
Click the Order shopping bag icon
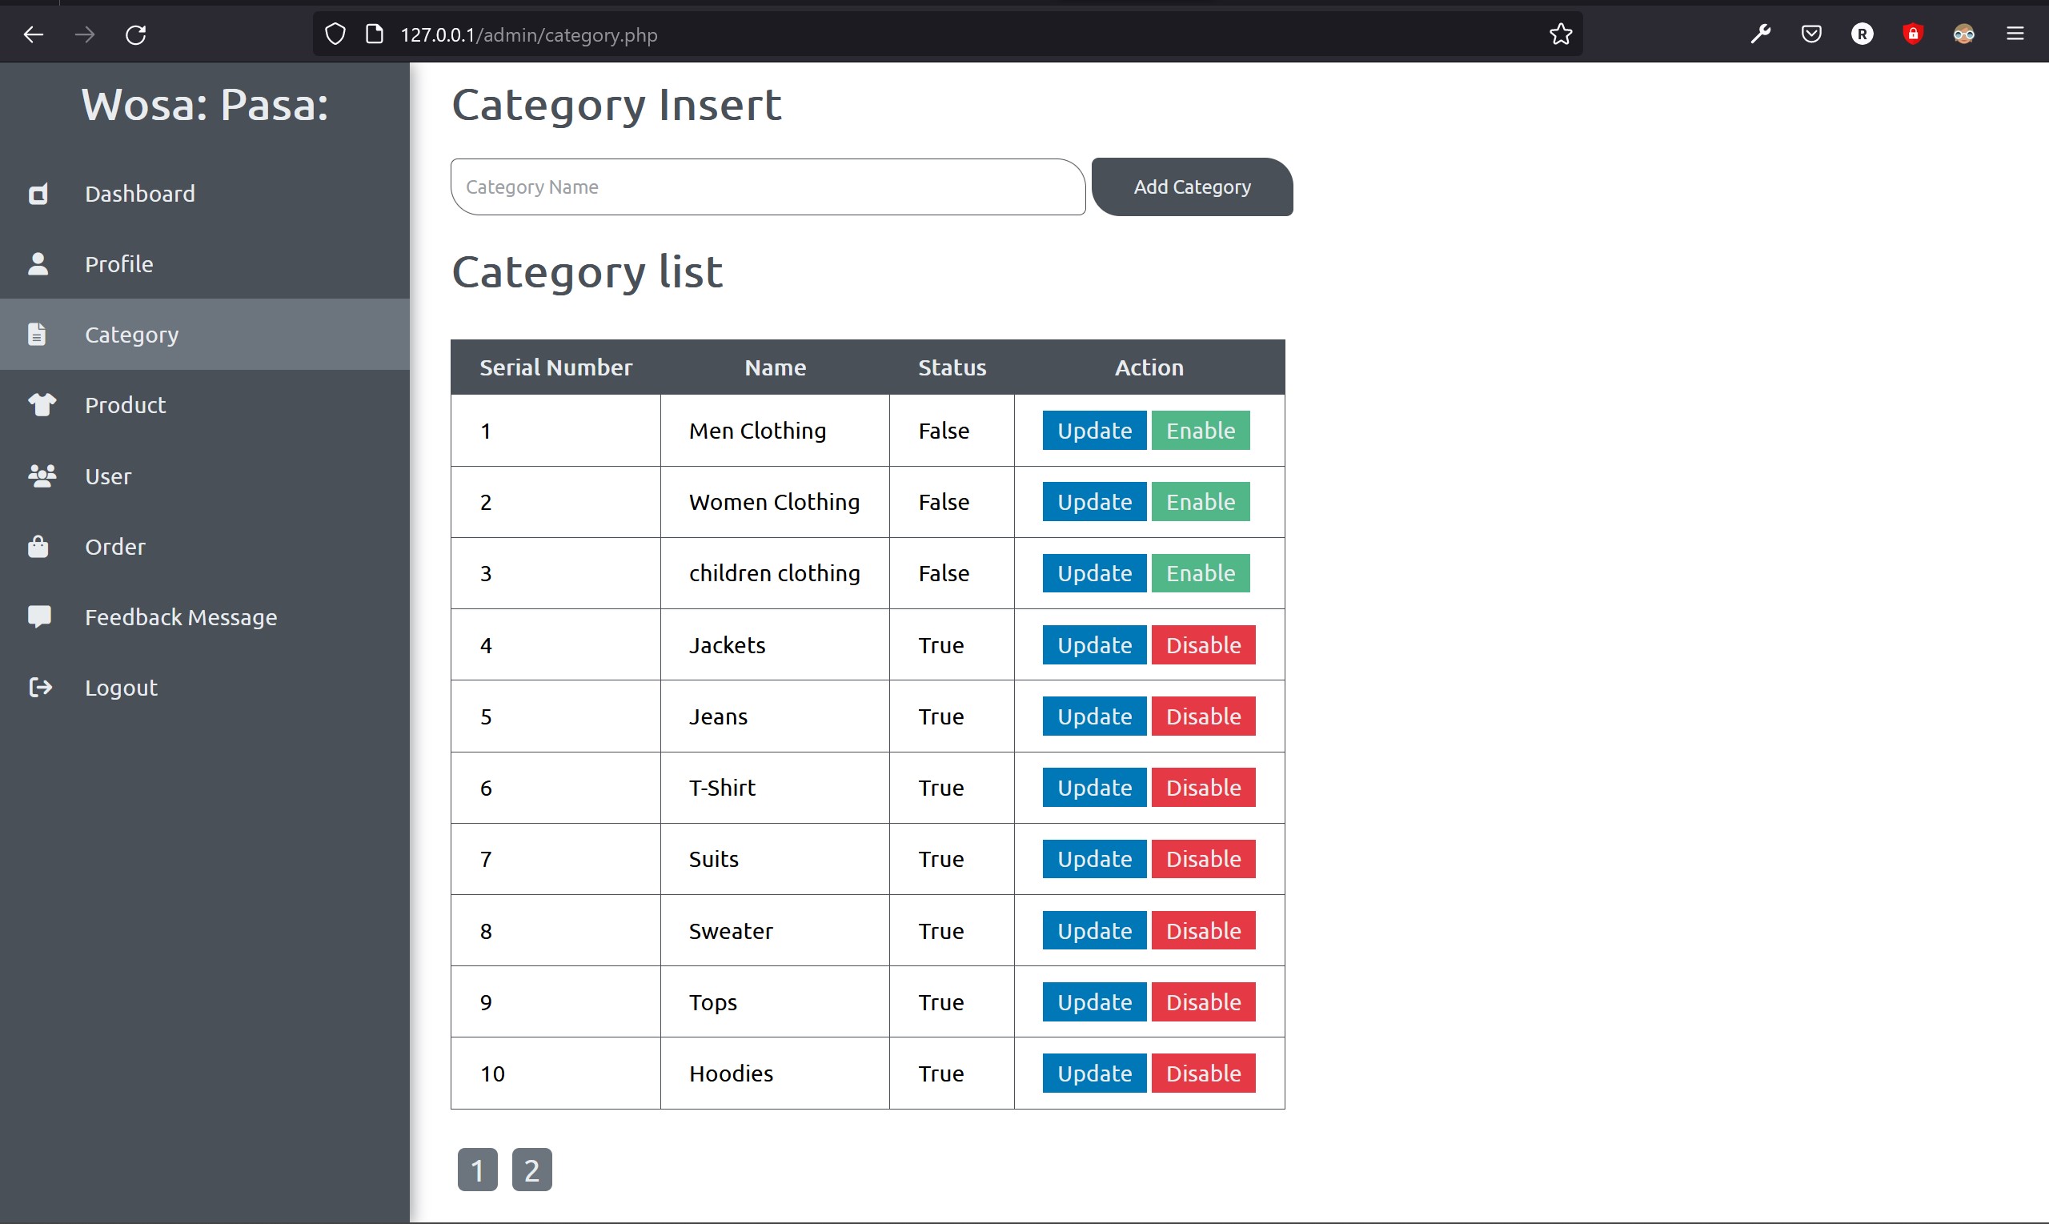coord(38,546)
